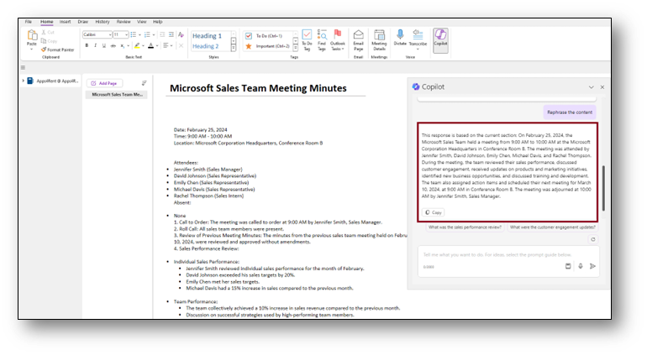This screenshot has height=355, width=647.
Task: Start Dictate microphone
Action: pyautogui.click(x=400, y=37)
